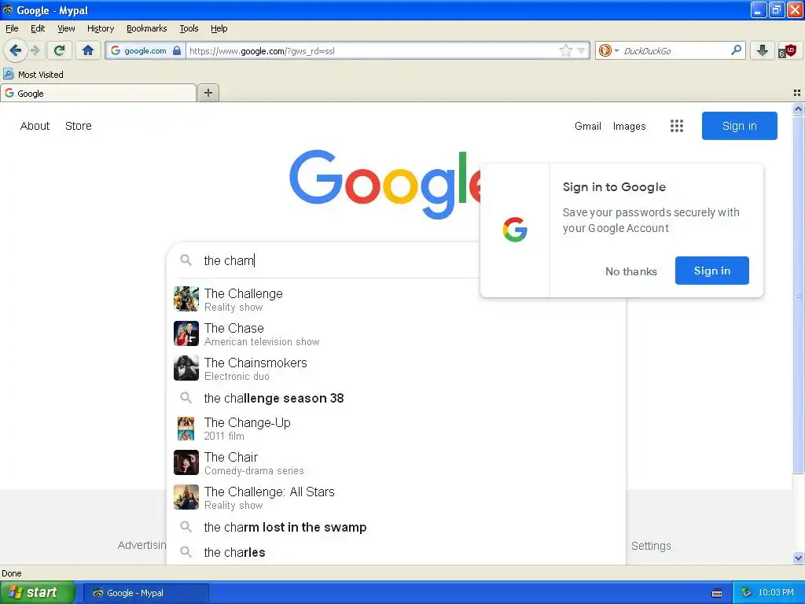Pick The Challenge: All Stars thumbnail
Screen dimensions: 805x604
pos(186,497)
